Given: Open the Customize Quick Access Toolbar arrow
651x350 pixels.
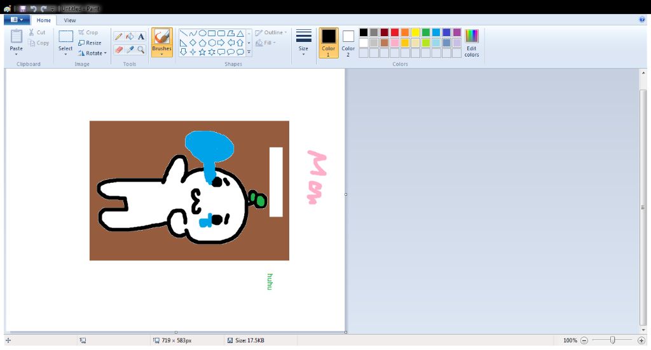Looking at the screenshot, I should click(52, 9).
